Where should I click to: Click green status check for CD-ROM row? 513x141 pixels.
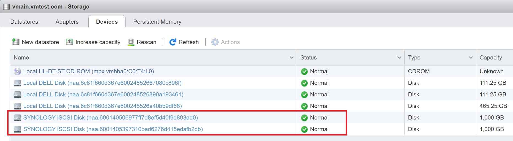point(304,72)
